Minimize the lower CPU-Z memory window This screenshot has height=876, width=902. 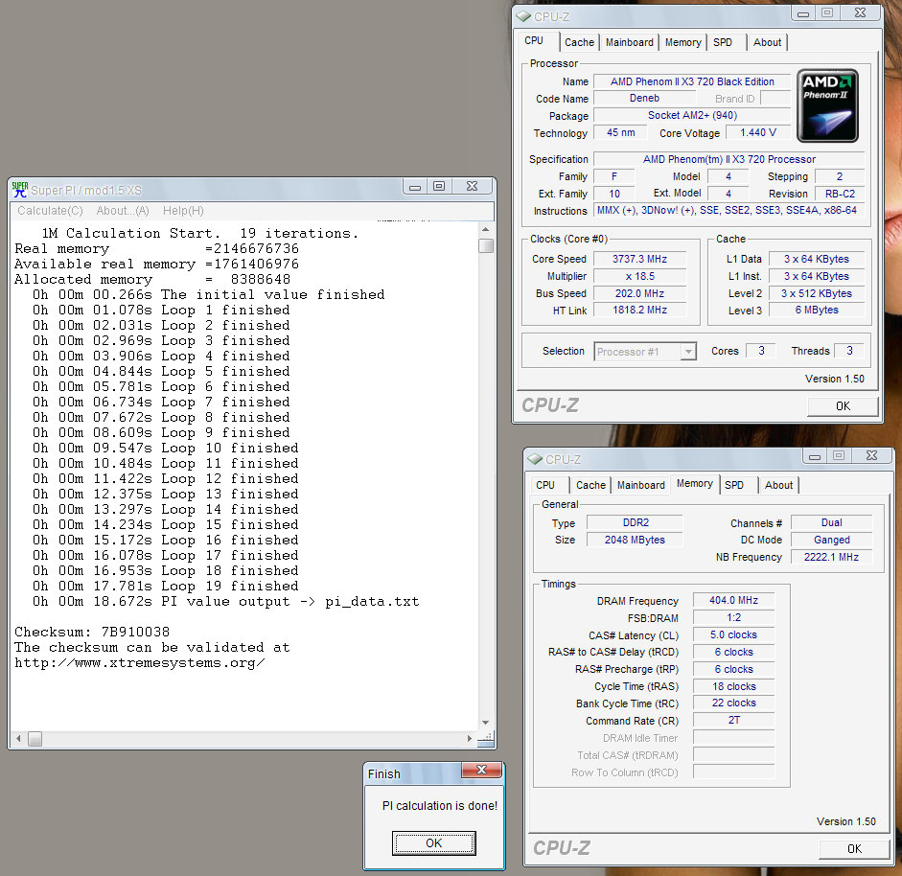(815, 456)
